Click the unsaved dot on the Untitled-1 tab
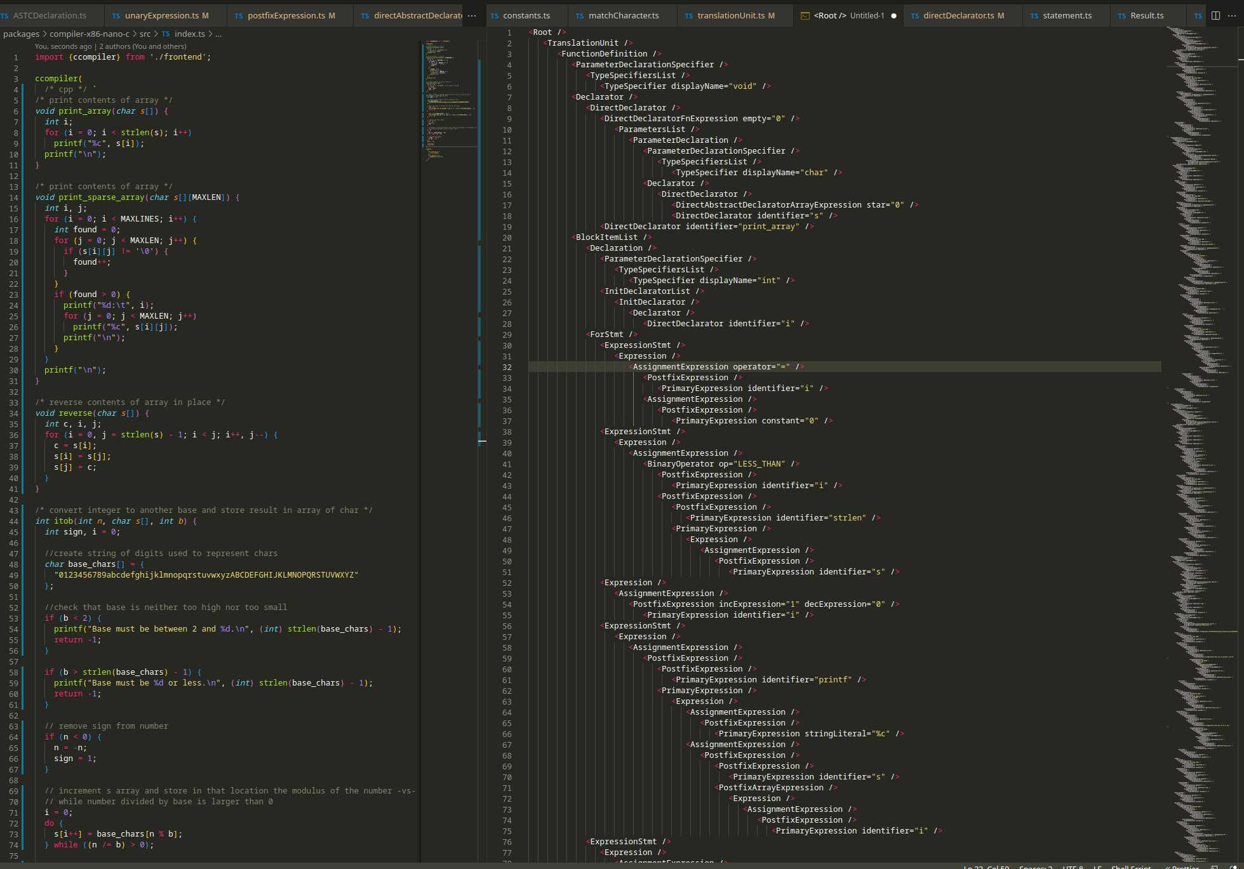This screenshot has height=869, width=1244. [x=894, y=16]
